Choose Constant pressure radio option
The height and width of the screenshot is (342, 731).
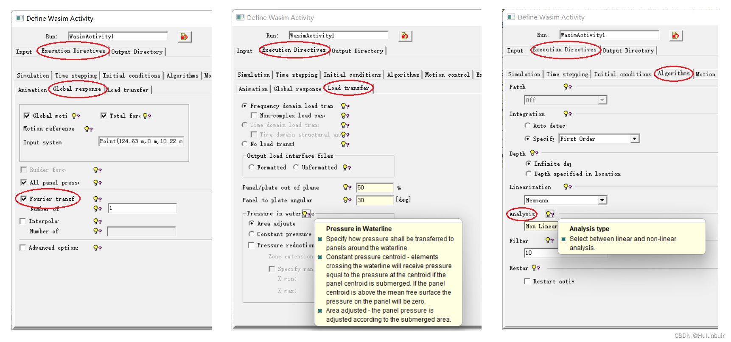click(x=252, y=234)
